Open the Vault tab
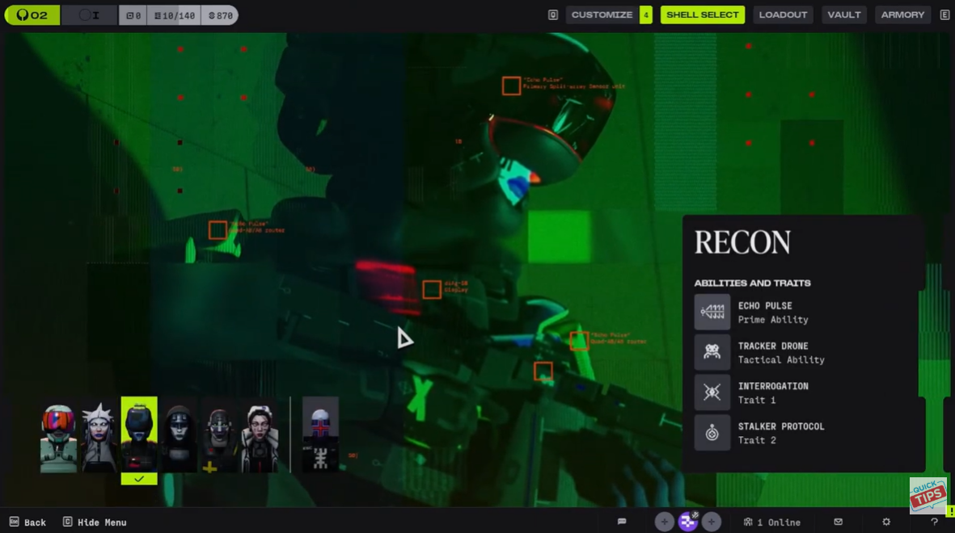Image resolution: width=955 pixels, height=533 pixels. pyautogui.click(x=843, y=15)
